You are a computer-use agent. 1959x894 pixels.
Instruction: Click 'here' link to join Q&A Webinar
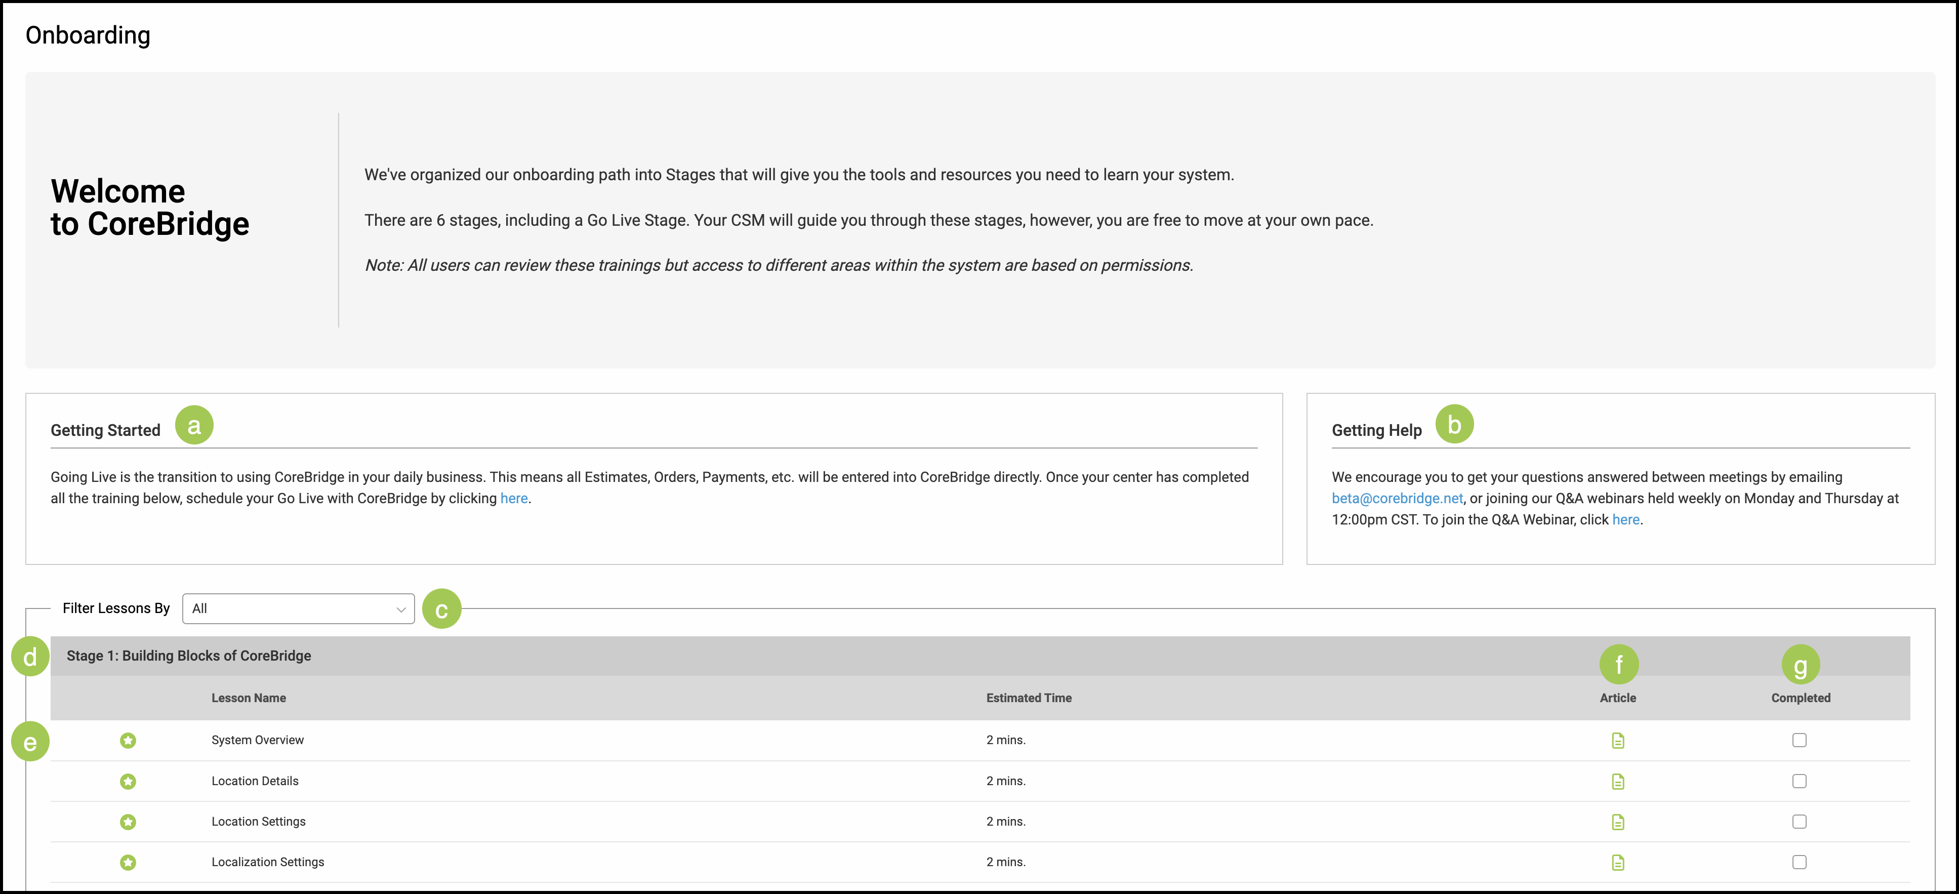[1625, 520]
